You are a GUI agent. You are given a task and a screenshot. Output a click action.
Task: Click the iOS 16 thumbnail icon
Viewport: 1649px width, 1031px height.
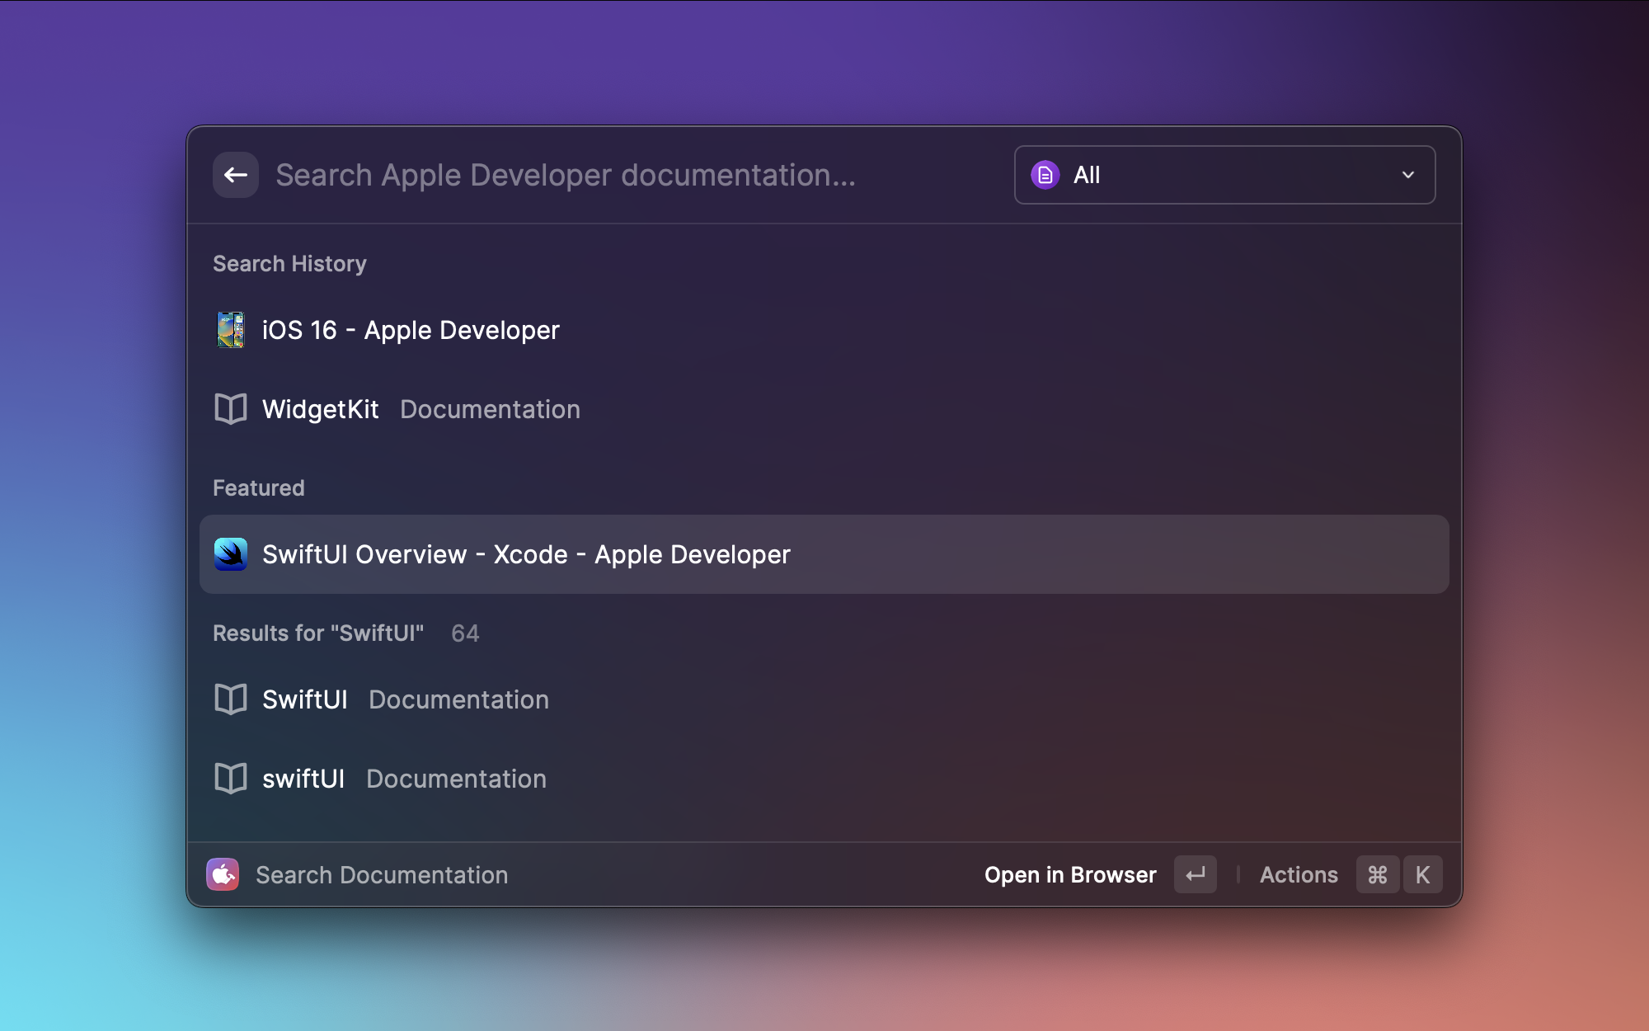(x=231, y=330)
